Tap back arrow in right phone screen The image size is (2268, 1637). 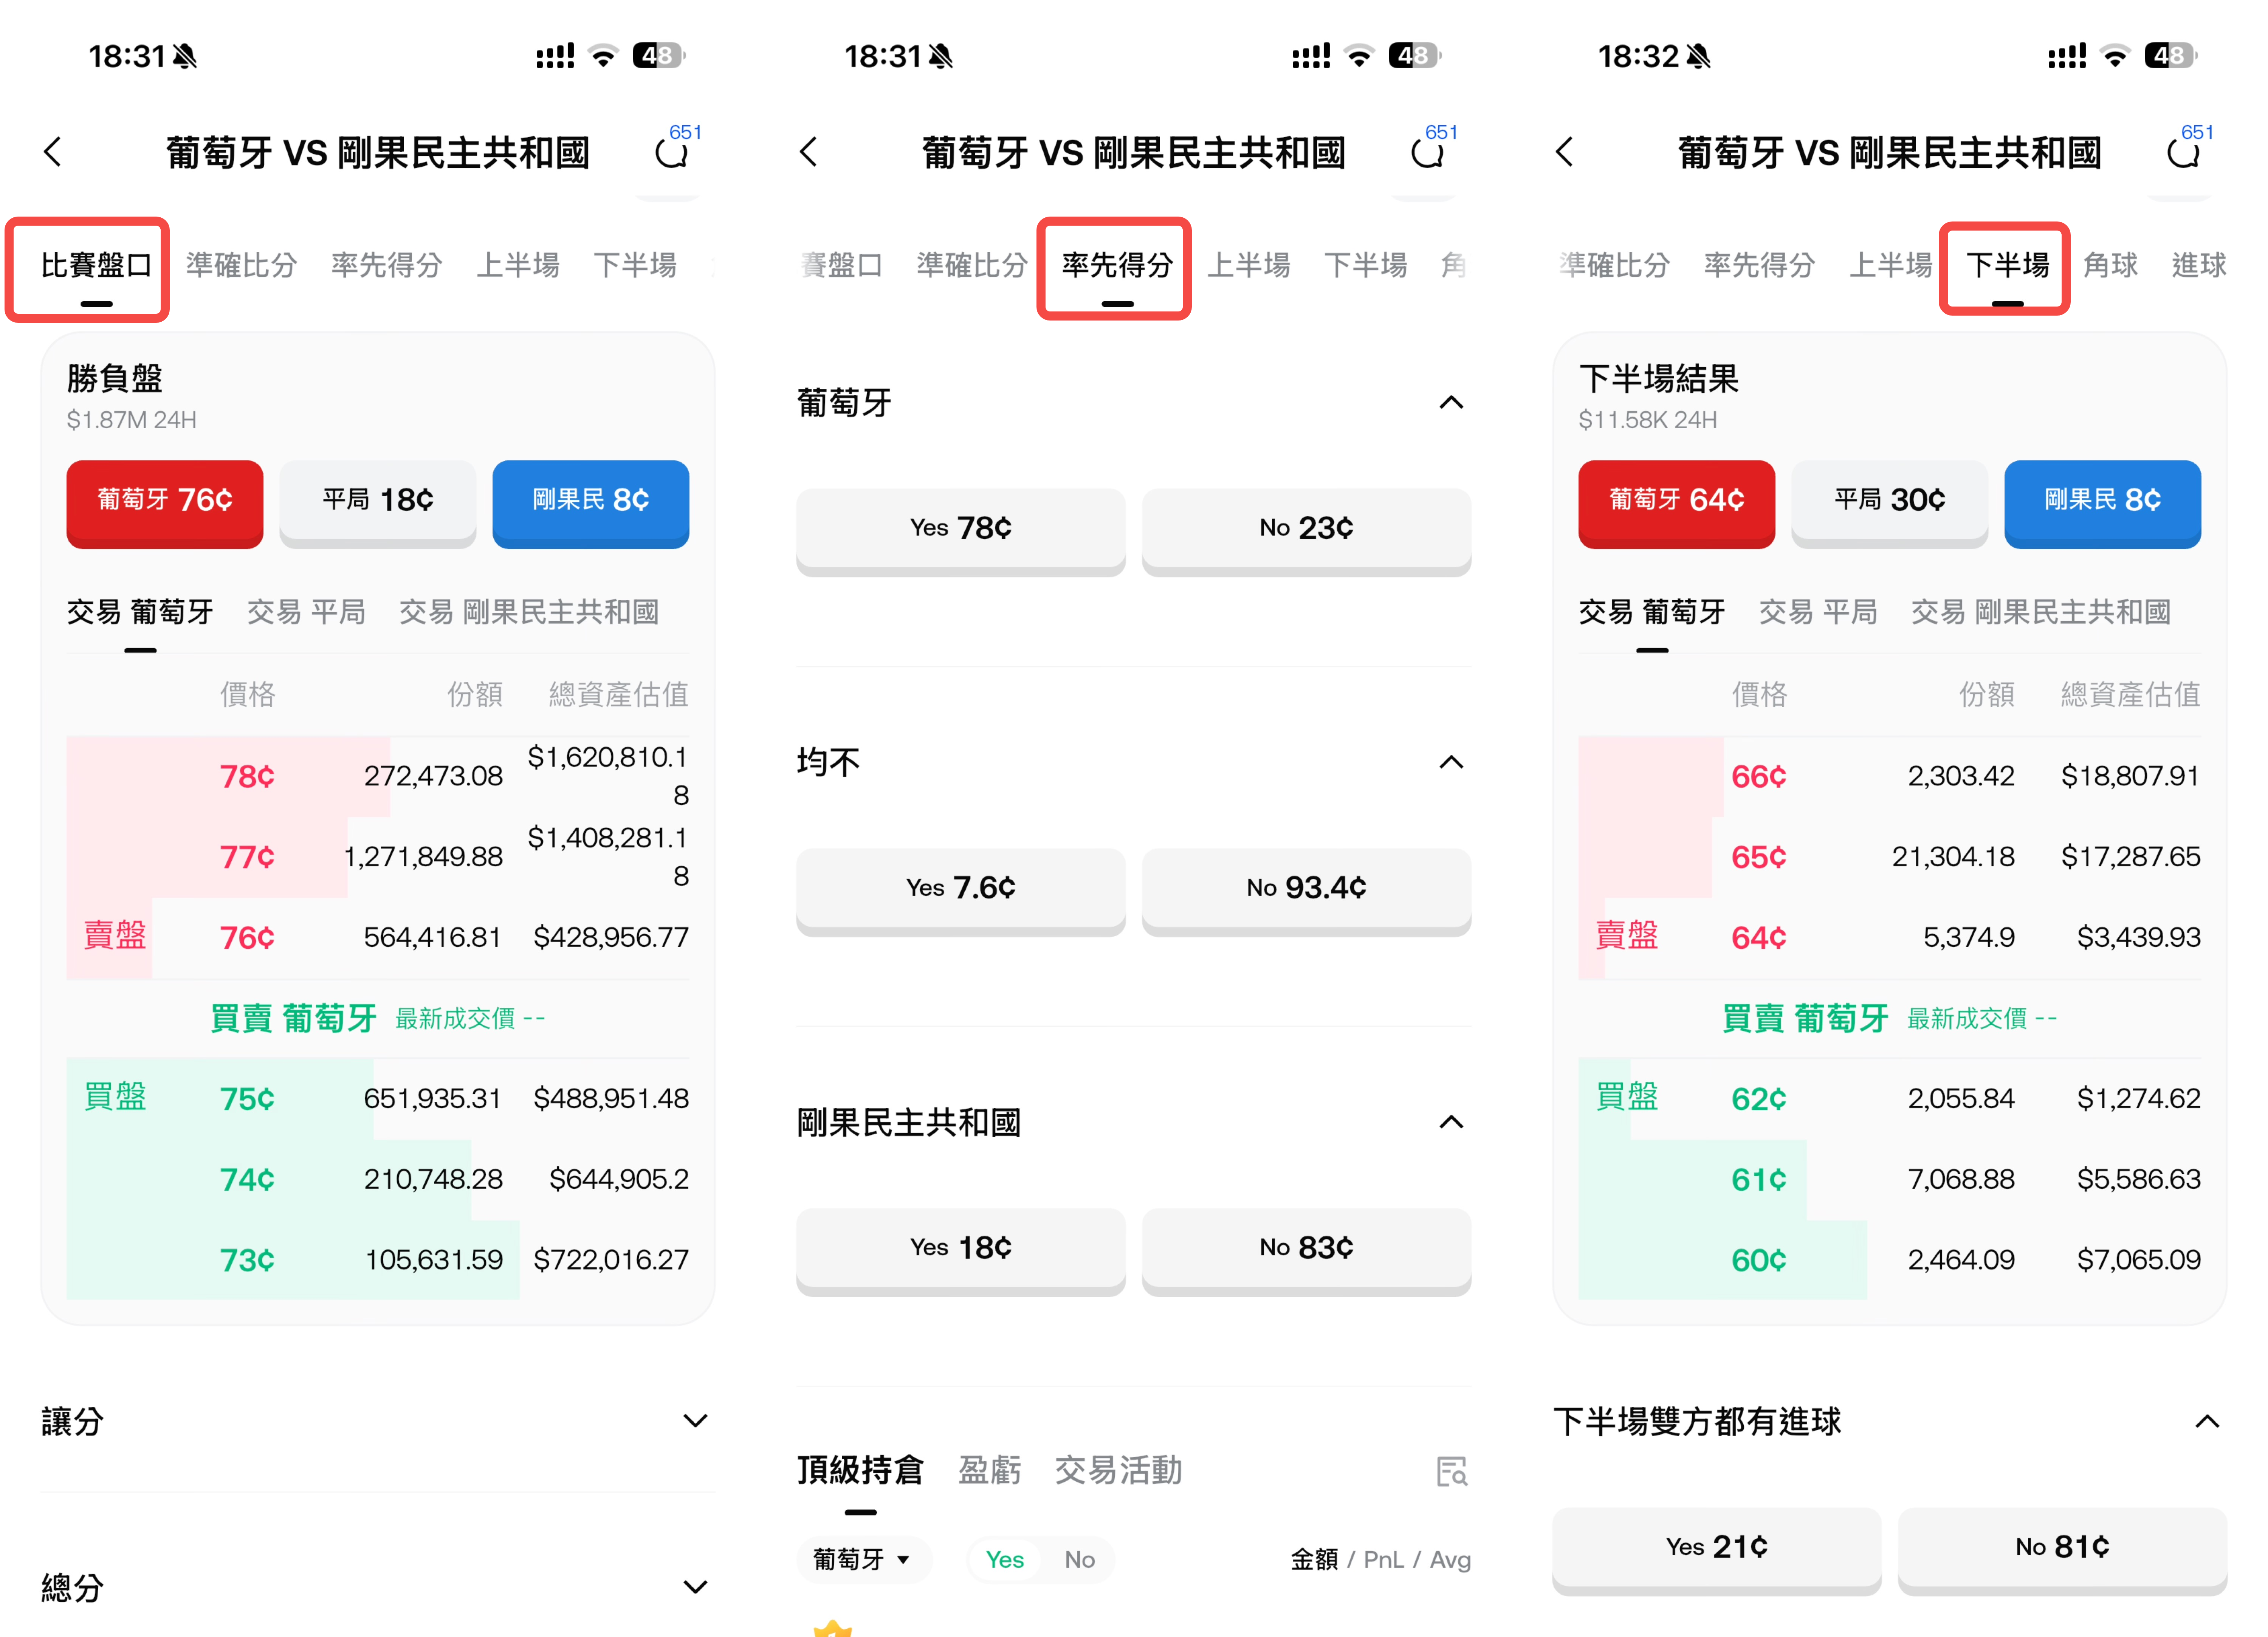coord(1565,152)
